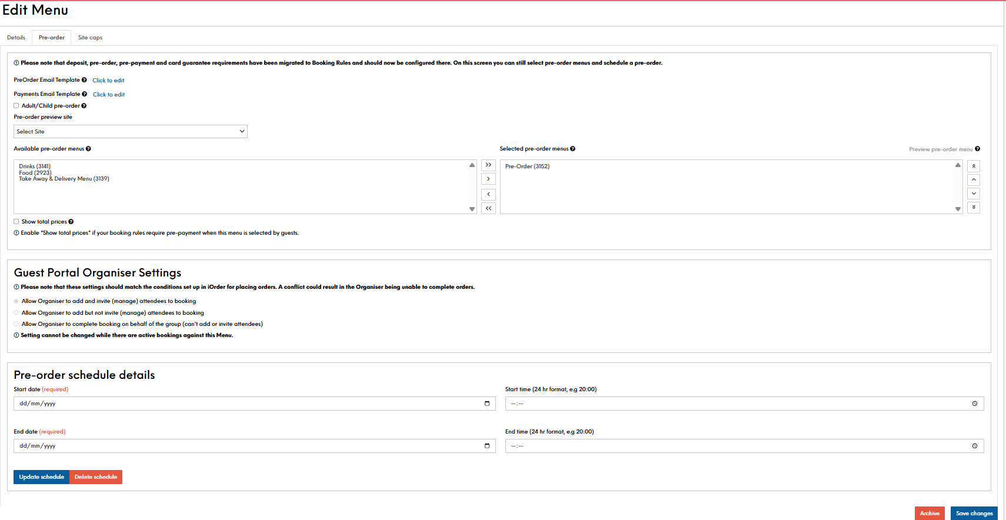
Task: Open the Select Site dropdown
Action: (130, 132)
